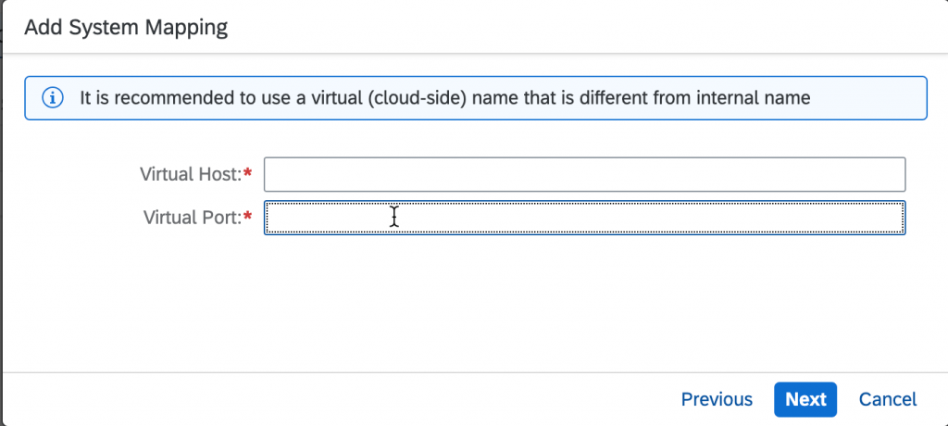Proceed by clicking the Next button
The image size is (948, 426).
coord(805,399)
